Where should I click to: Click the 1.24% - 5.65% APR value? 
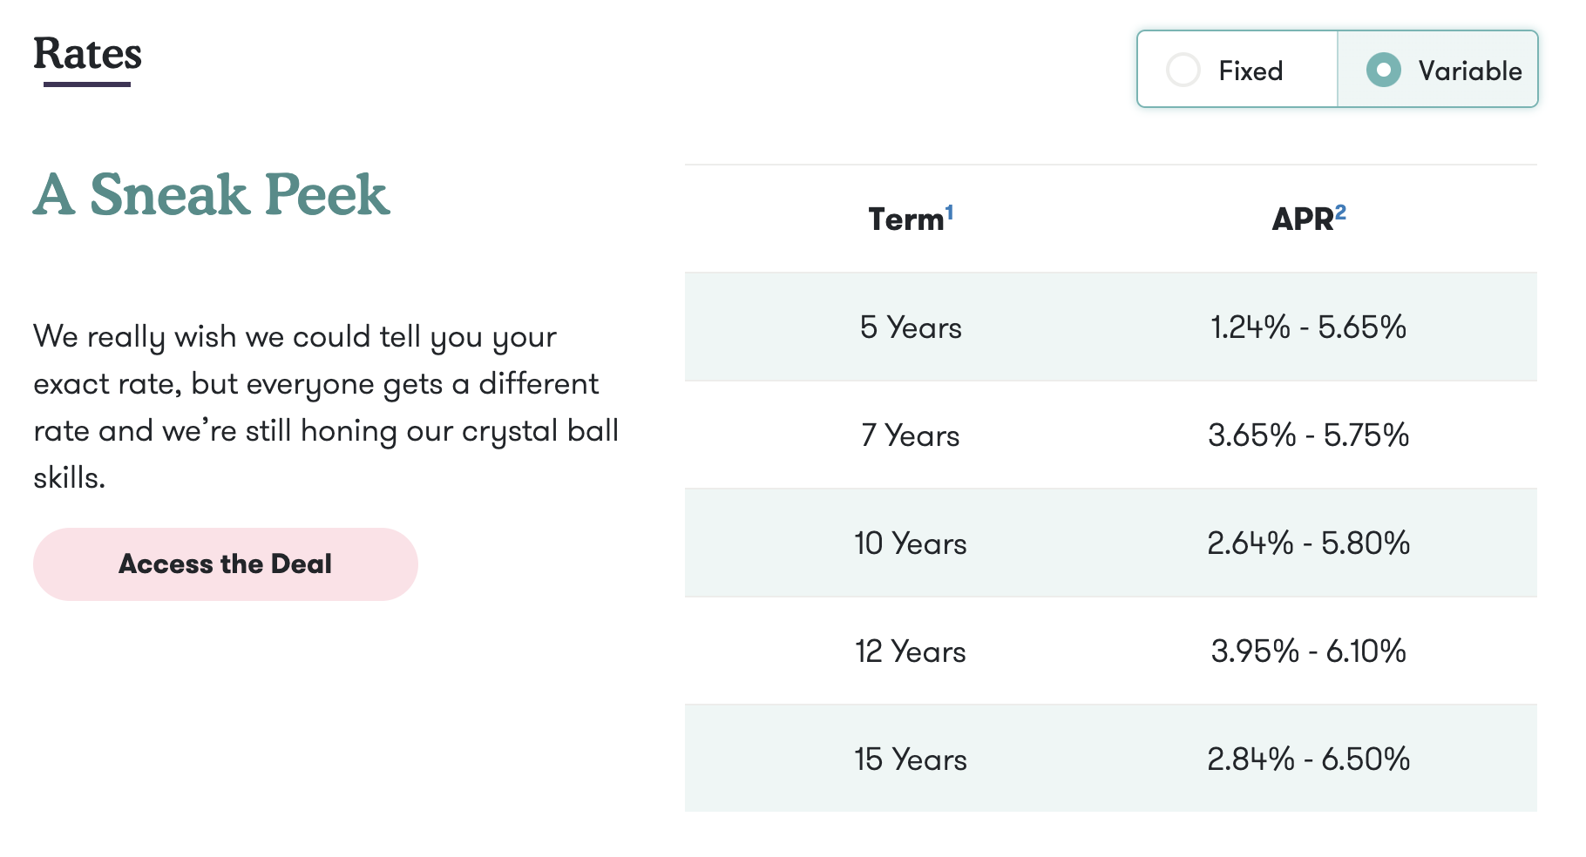pos(1308,327)
